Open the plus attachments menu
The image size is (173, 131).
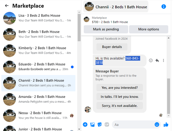click(x=85, y=124)
